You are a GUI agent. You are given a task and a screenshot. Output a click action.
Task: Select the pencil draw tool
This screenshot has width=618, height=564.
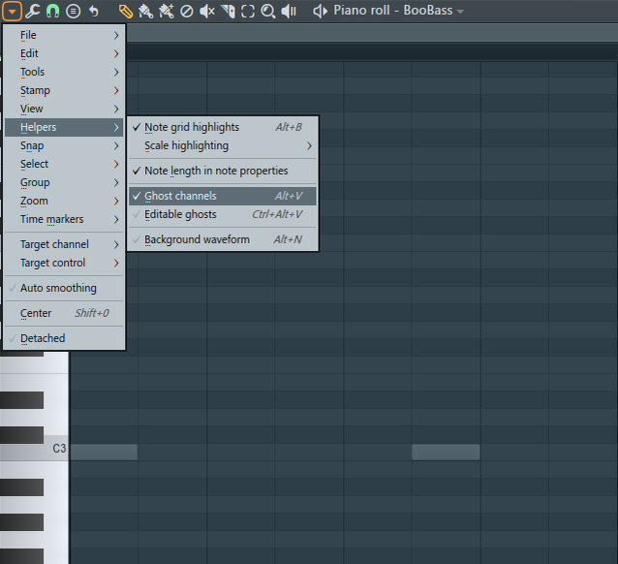(126, 11)
